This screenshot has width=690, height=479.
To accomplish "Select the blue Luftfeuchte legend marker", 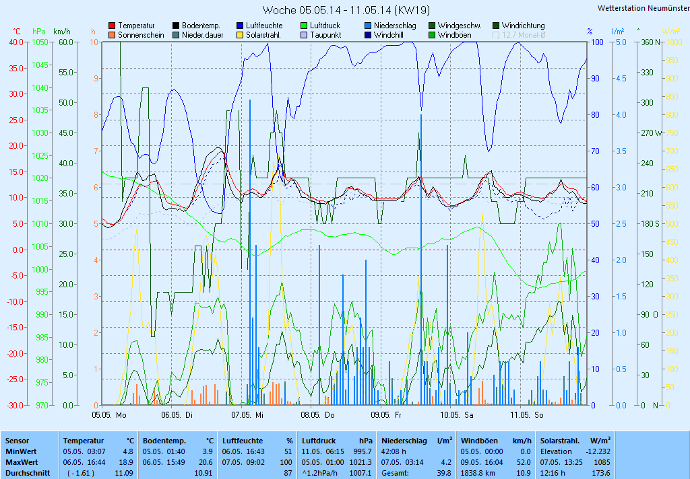I will (x=241, y=26).
